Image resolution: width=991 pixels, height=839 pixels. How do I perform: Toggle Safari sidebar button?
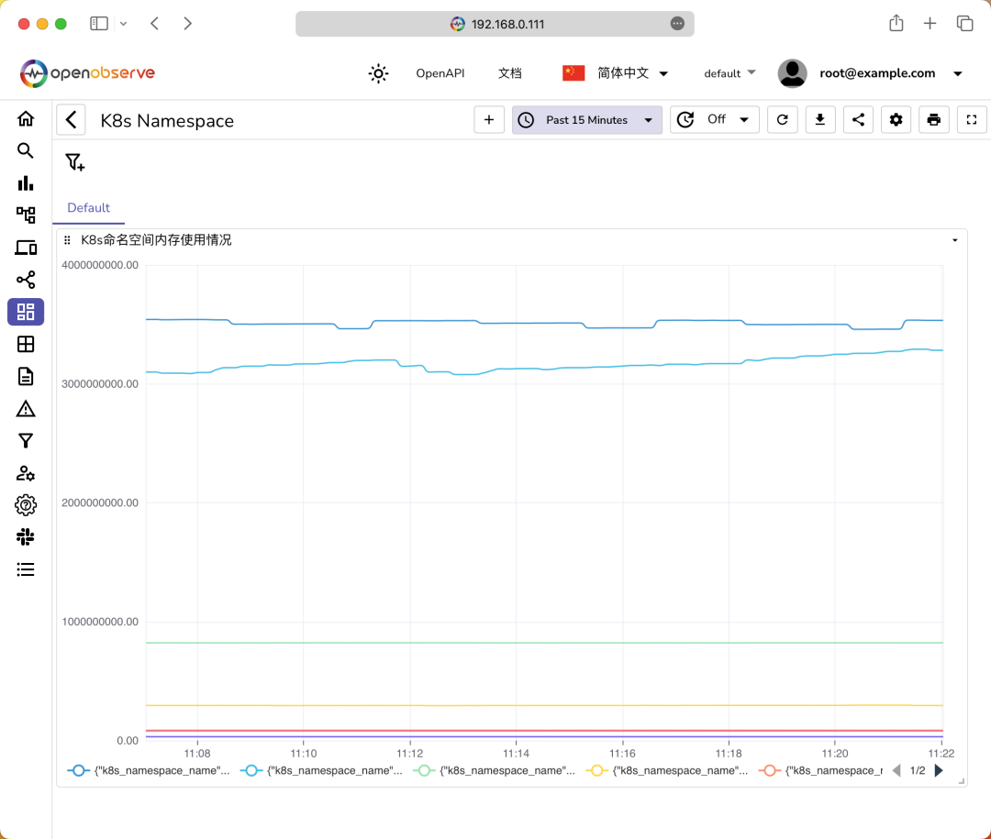pos(99,24)
